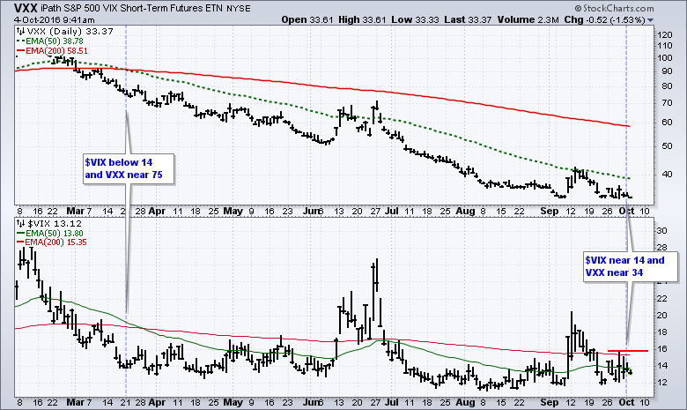The image size is (687, 410).
Task: Click the 18 label on $VIX axis
Action: pyautogui.click(x=662, y=332)
